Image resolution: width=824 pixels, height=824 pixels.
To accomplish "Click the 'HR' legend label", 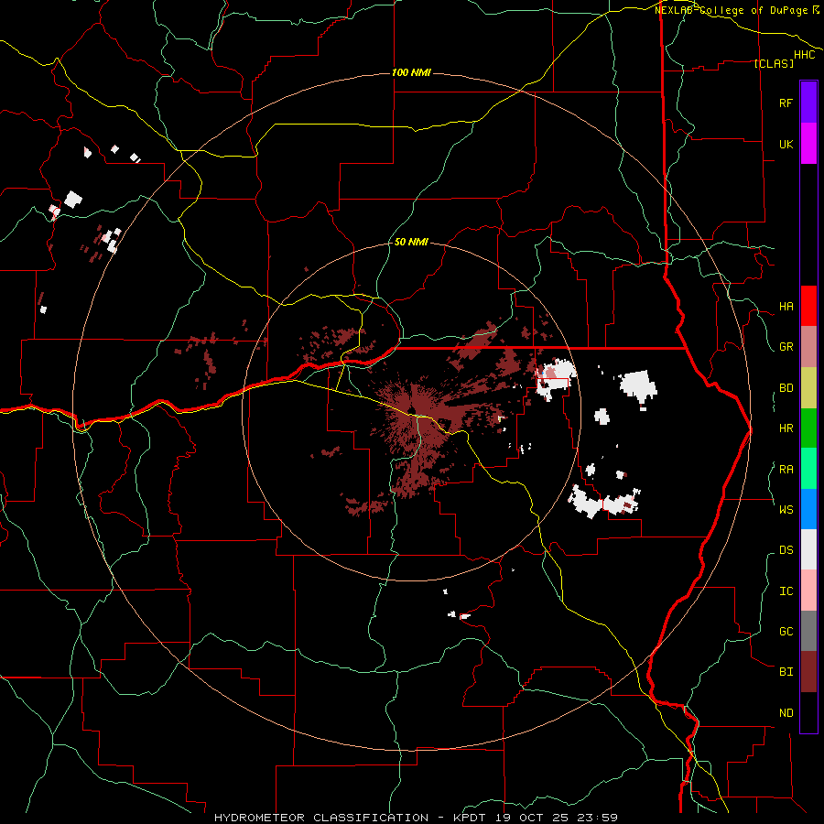I will (x=786, y=428).
